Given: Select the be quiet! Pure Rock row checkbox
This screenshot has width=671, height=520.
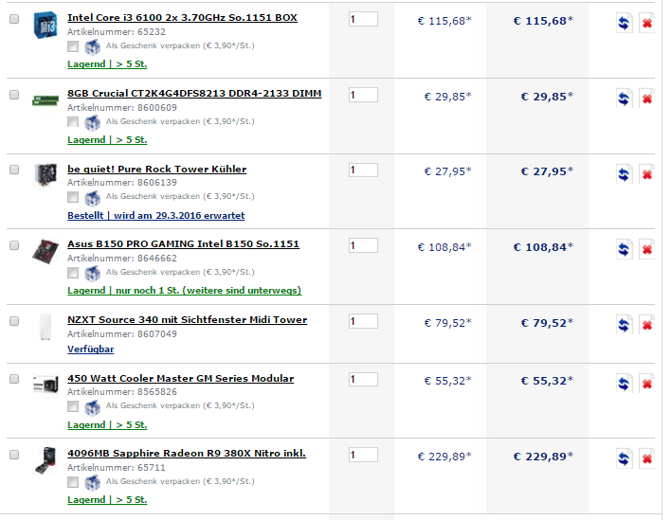Looking at the screenshot, I should (x=14, y=170).
